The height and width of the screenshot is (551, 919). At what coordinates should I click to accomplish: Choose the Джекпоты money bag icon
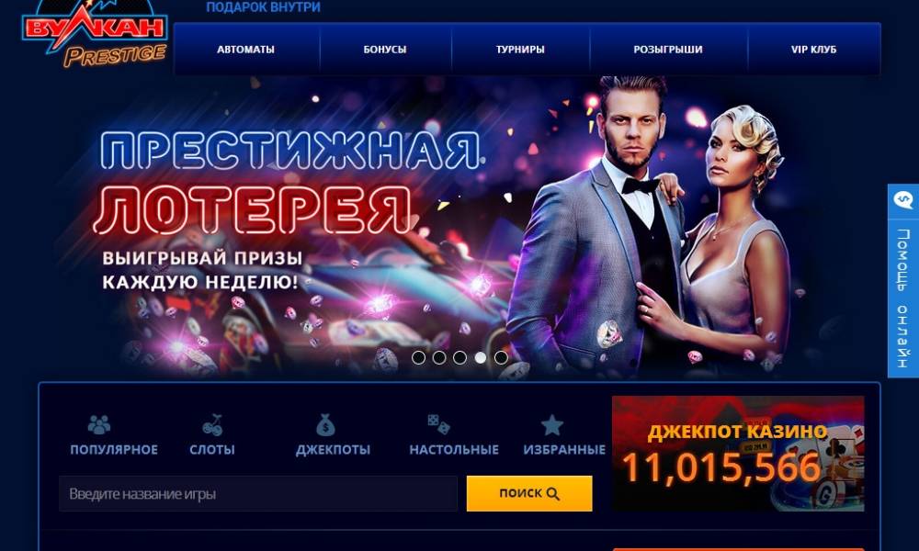325,425
